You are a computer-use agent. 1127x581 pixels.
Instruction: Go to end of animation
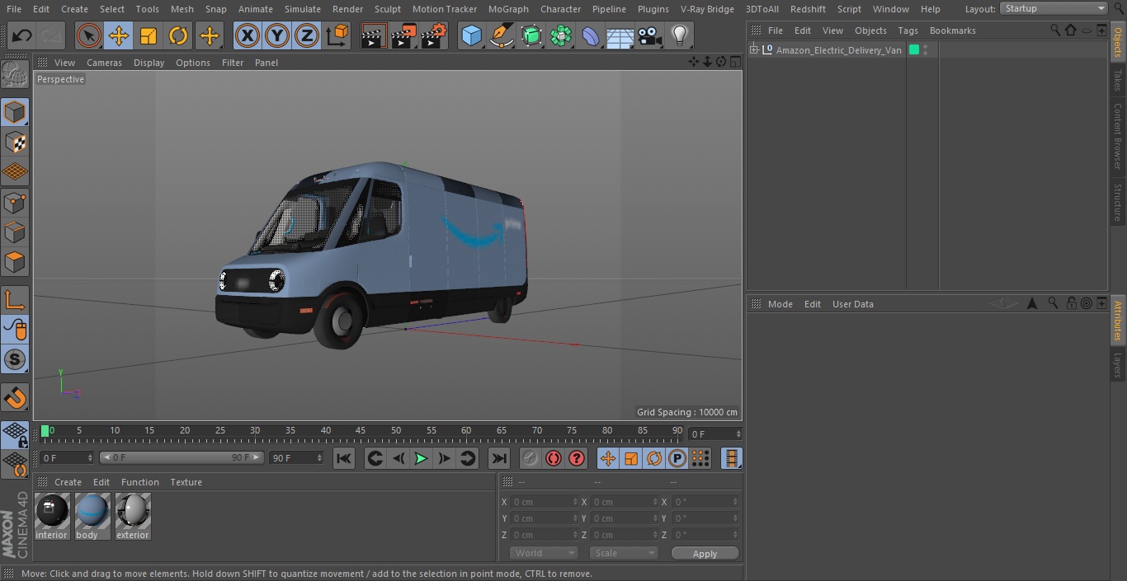[499, 458]
